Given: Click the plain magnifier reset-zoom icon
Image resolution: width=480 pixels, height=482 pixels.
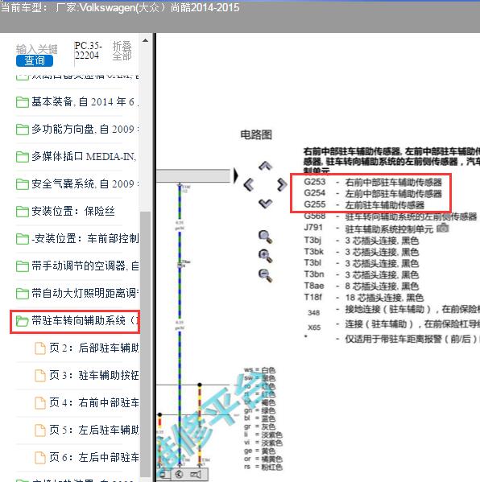Looking at the screenshot, I should click(265, 237).
